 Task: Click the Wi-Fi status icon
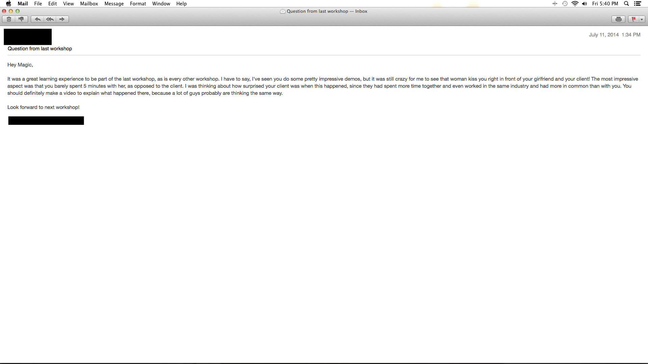[x=575, y=4]
